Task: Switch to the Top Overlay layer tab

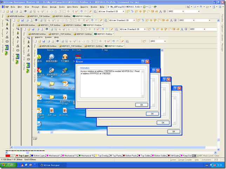Action: click(x=102, y=156)
